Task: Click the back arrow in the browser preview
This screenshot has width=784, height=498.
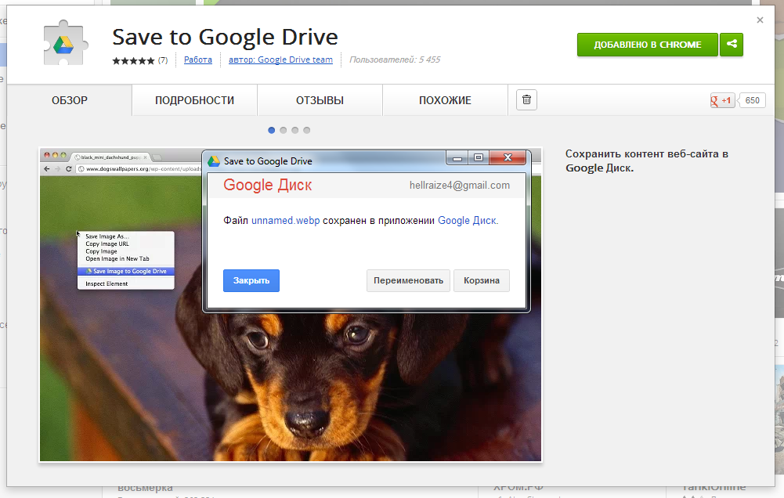Action: pos(47,168)
